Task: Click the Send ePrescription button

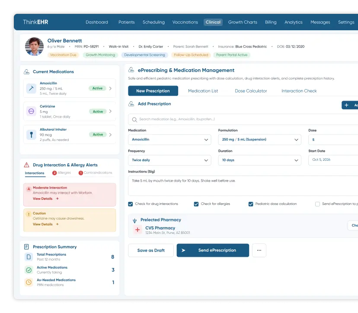Action: tap(213, 250)
